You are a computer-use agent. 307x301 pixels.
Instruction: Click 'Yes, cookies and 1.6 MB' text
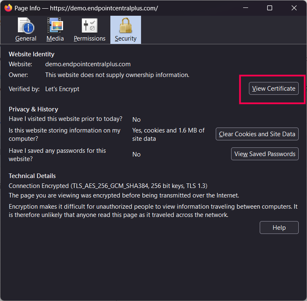pyautogui.click(x=168, y=135)
